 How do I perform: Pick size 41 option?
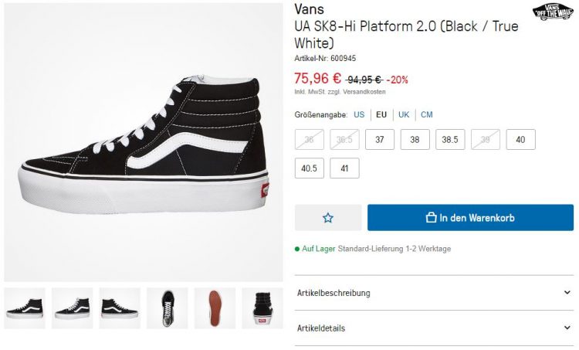point(344,168)
